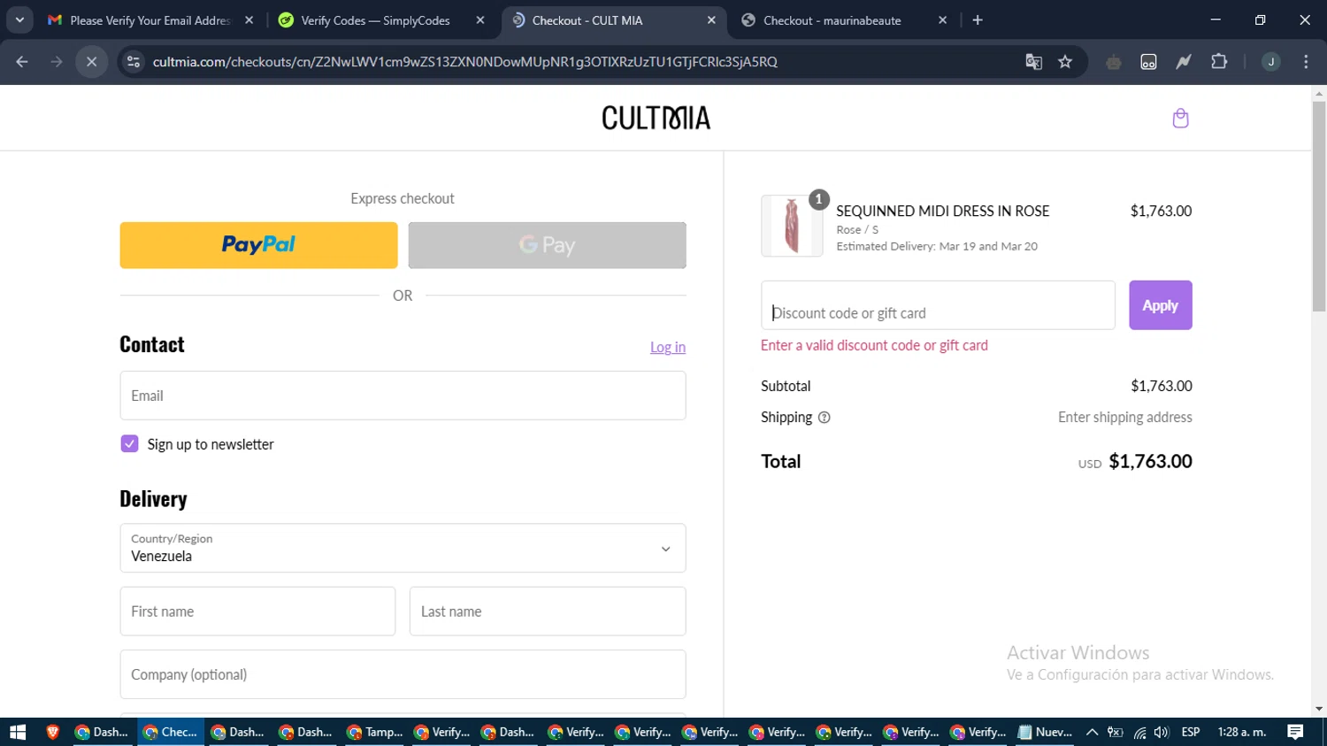The image size is (1327, 746).
Task: Open Chrome three-dot menu
Action: (1306, 62)
